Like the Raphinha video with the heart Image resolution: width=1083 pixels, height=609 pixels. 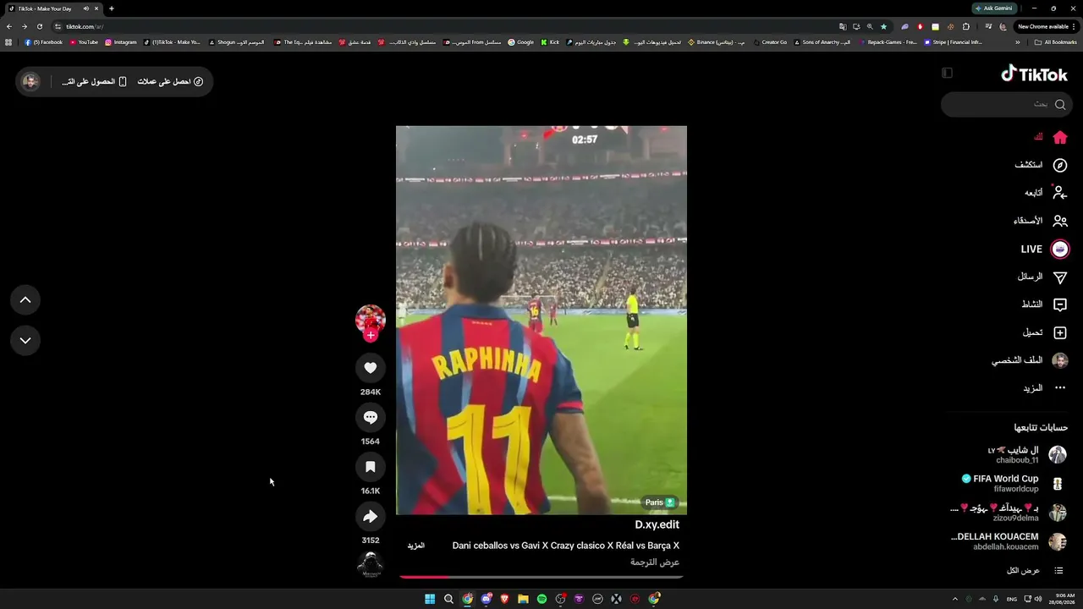(370, 368)
